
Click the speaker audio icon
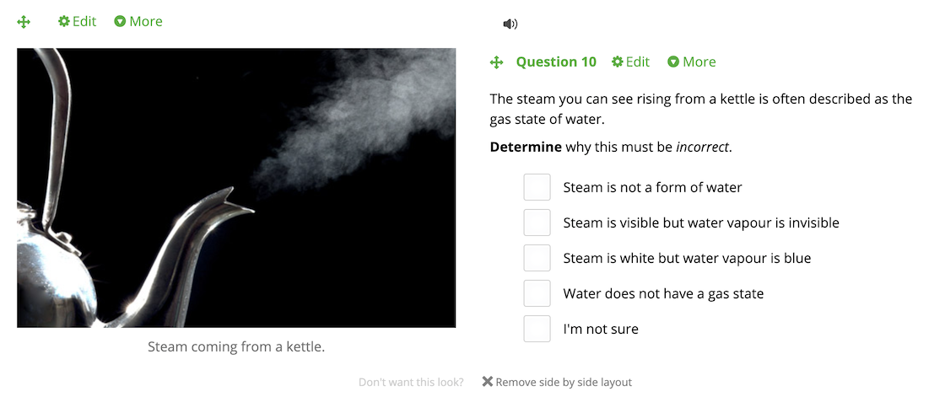(x=510, y=24)
